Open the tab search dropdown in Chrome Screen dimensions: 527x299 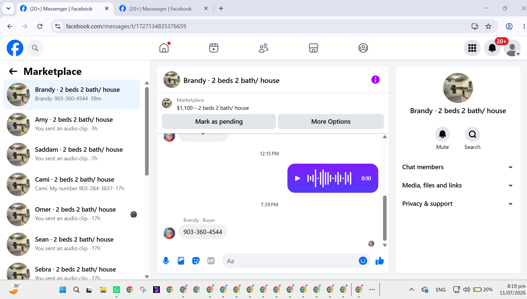click(8, 9)
